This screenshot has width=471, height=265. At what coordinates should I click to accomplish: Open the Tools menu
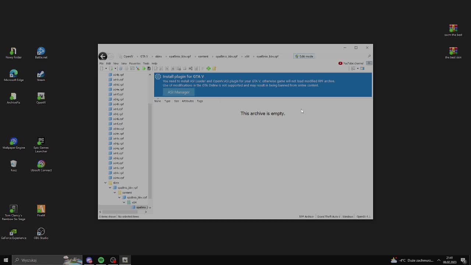pyautogui.click(x=146, y=63)
